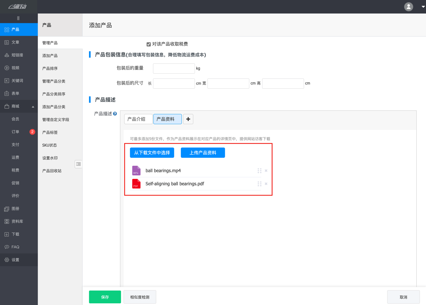Open the 文章 section in the sidebar

tap(15, 42)
